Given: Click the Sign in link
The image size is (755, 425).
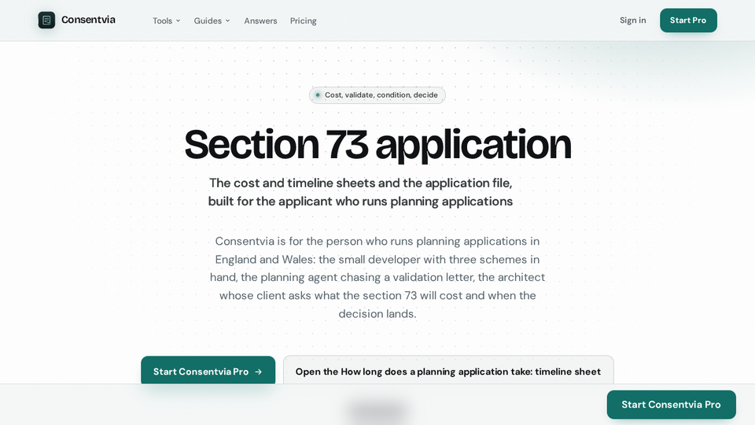Looking at the screenshot, I should [632, 20].
